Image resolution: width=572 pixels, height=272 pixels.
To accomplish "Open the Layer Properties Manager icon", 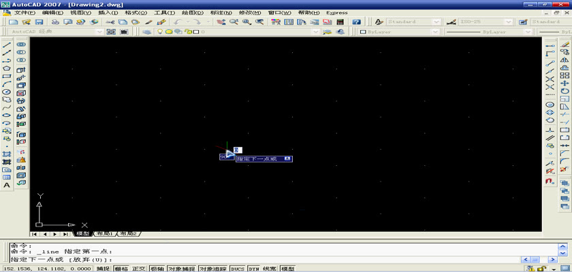I will (x=147, y=32).
